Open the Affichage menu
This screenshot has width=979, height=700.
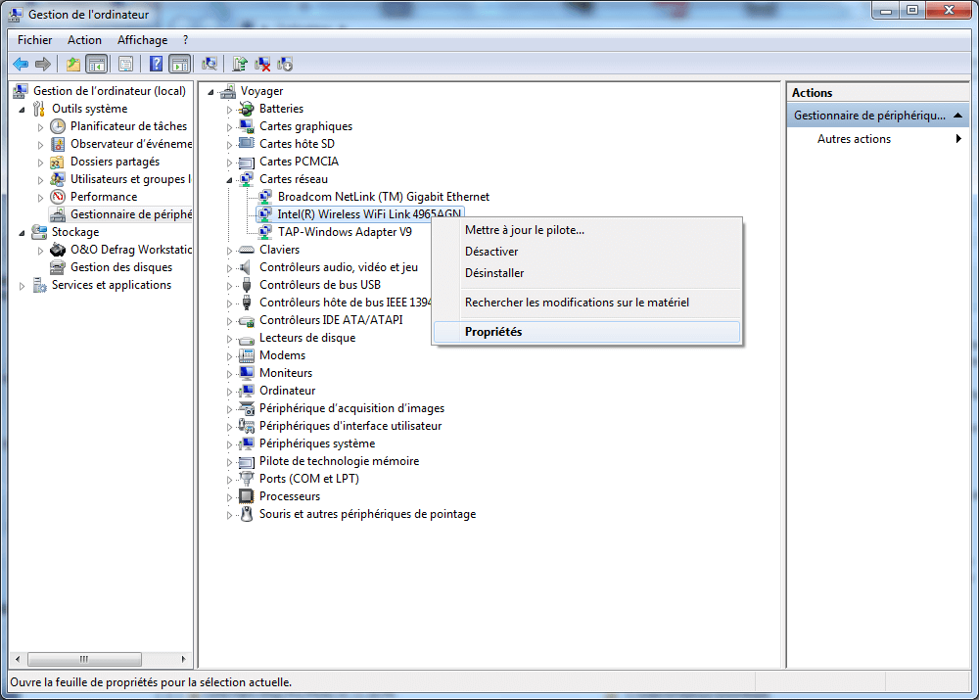[142, 40]
